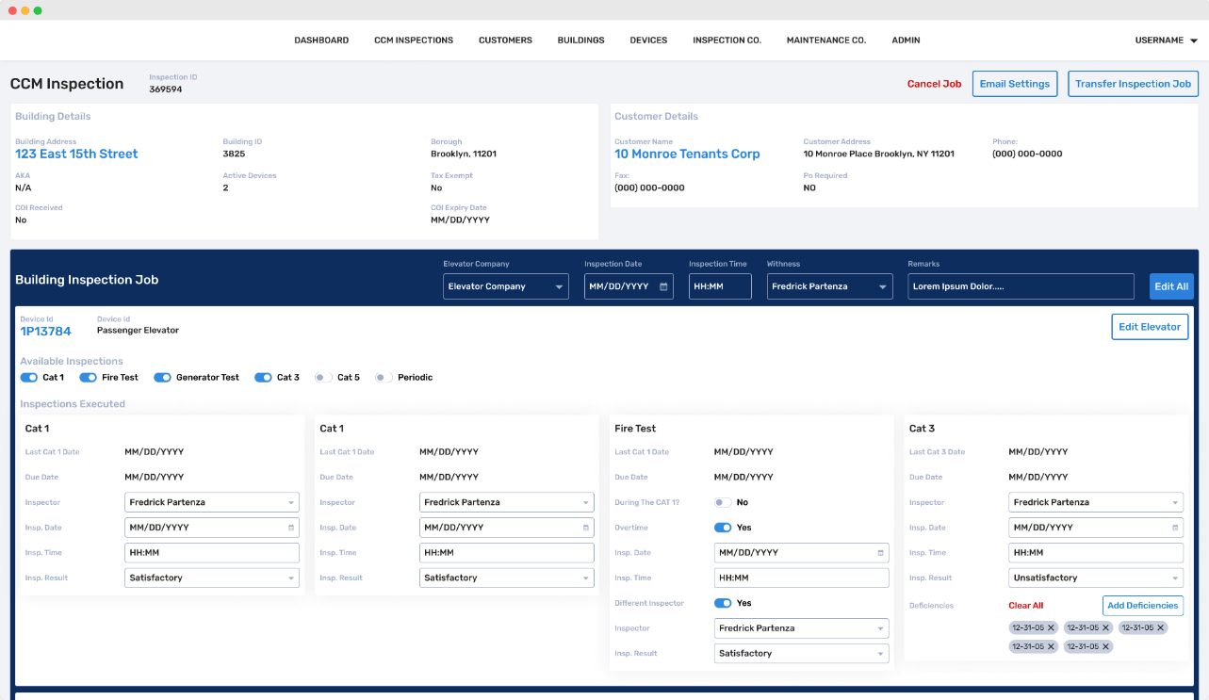1209x700 pixels.
Task: Open Inspector dropdown in leftmost Cat 1 card
Action: pyautogui.click(x=212, y=502)
